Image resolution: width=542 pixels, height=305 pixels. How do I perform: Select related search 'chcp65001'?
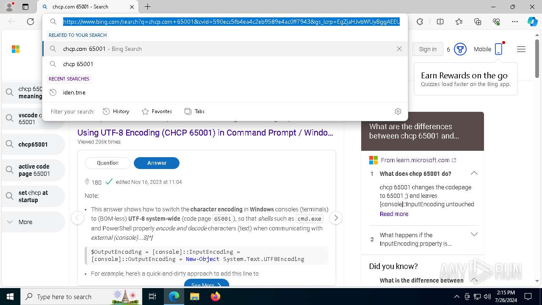[x=33, y=144]
